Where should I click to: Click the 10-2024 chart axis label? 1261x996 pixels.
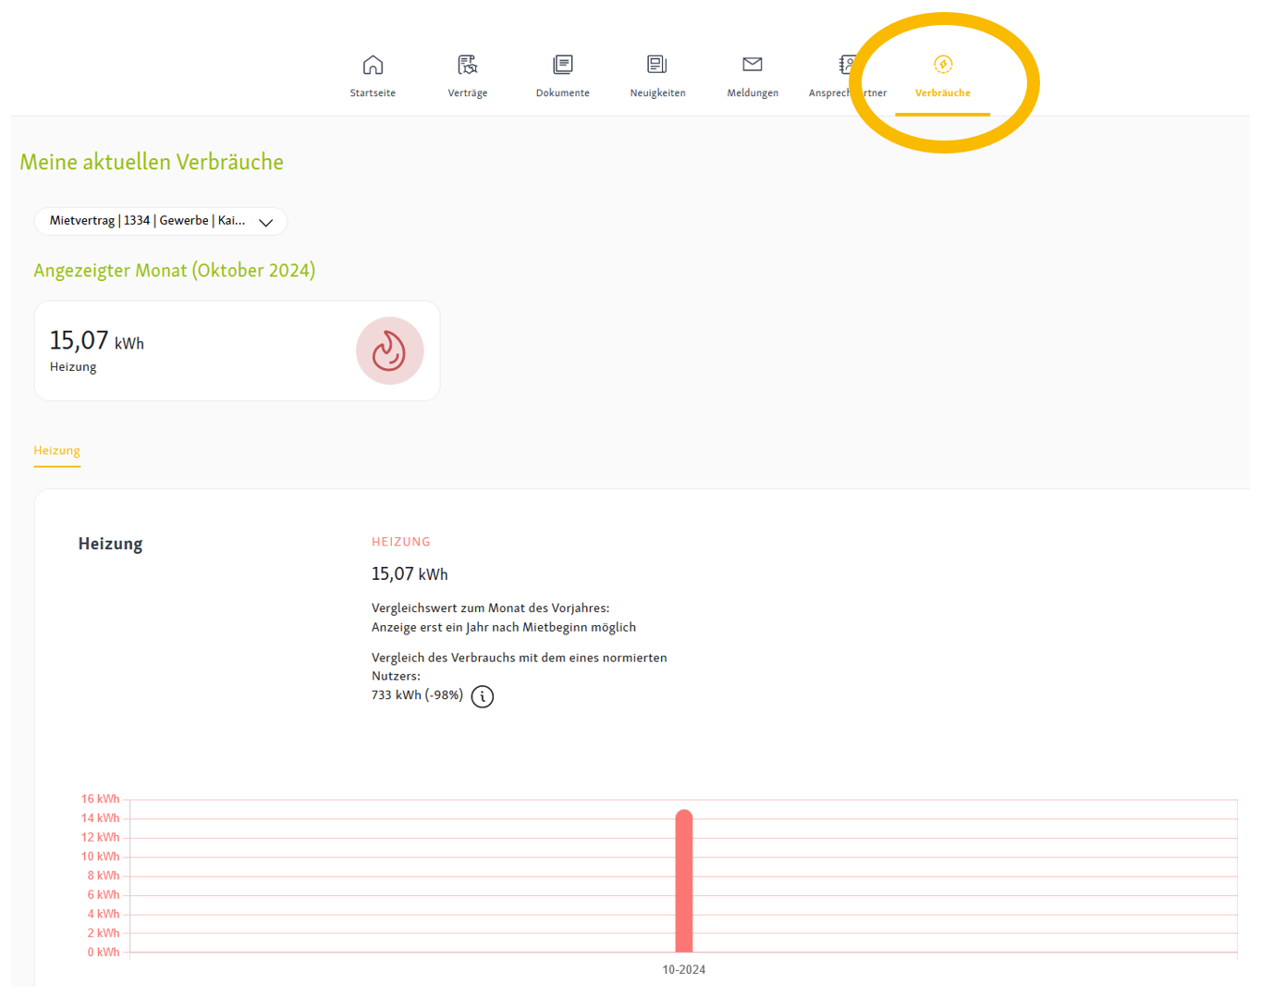[x=684, y=970]
